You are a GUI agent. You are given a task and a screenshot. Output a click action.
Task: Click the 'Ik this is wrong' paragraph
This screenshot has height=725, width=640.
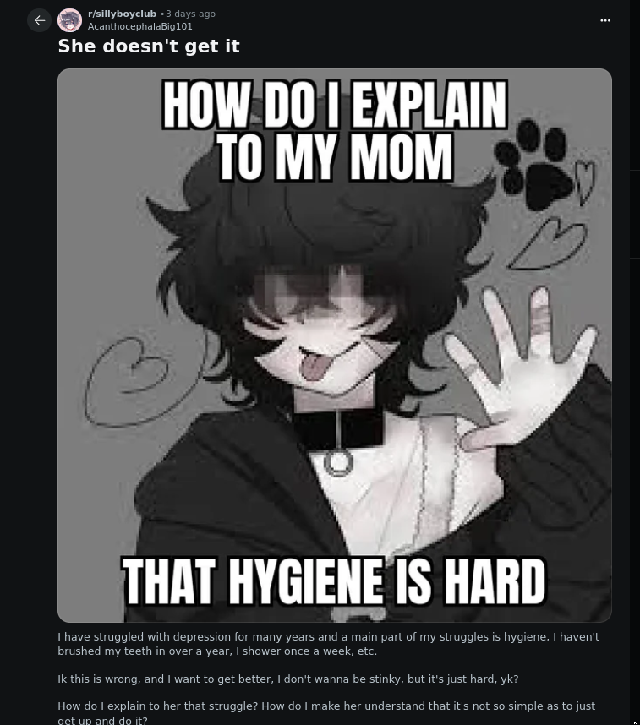(x=287, y=679)
